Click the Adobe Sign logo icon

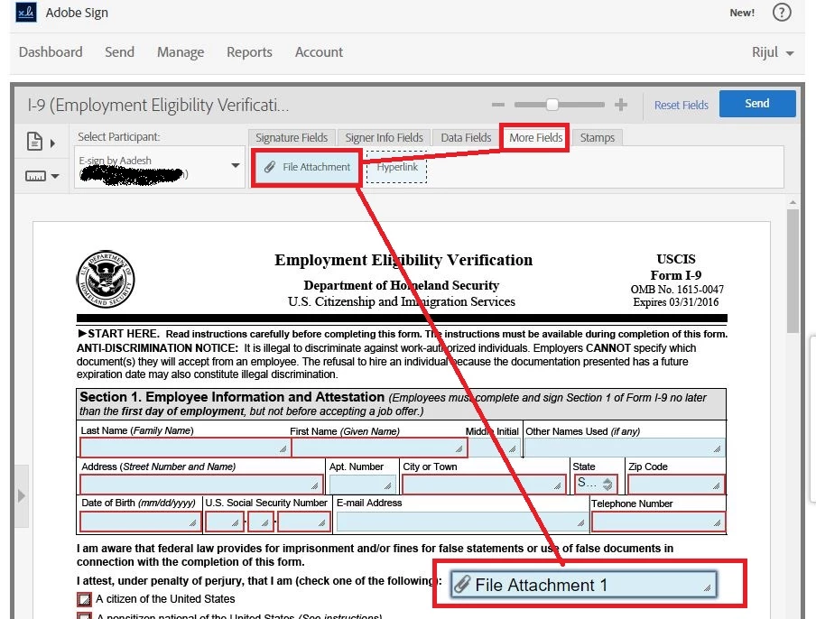tap(26, 12)
